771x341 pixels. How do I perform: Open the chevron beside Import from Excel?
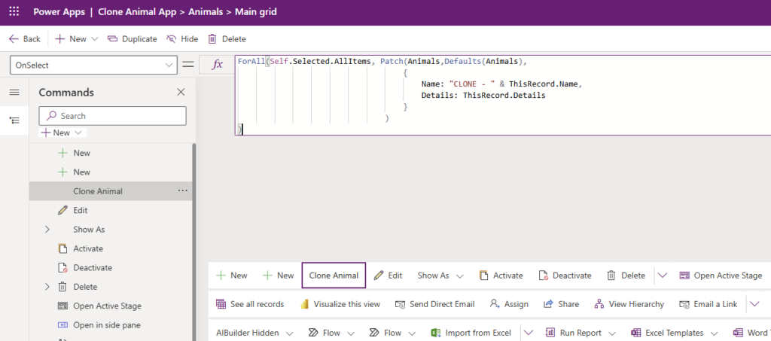[x=529, y=333]
